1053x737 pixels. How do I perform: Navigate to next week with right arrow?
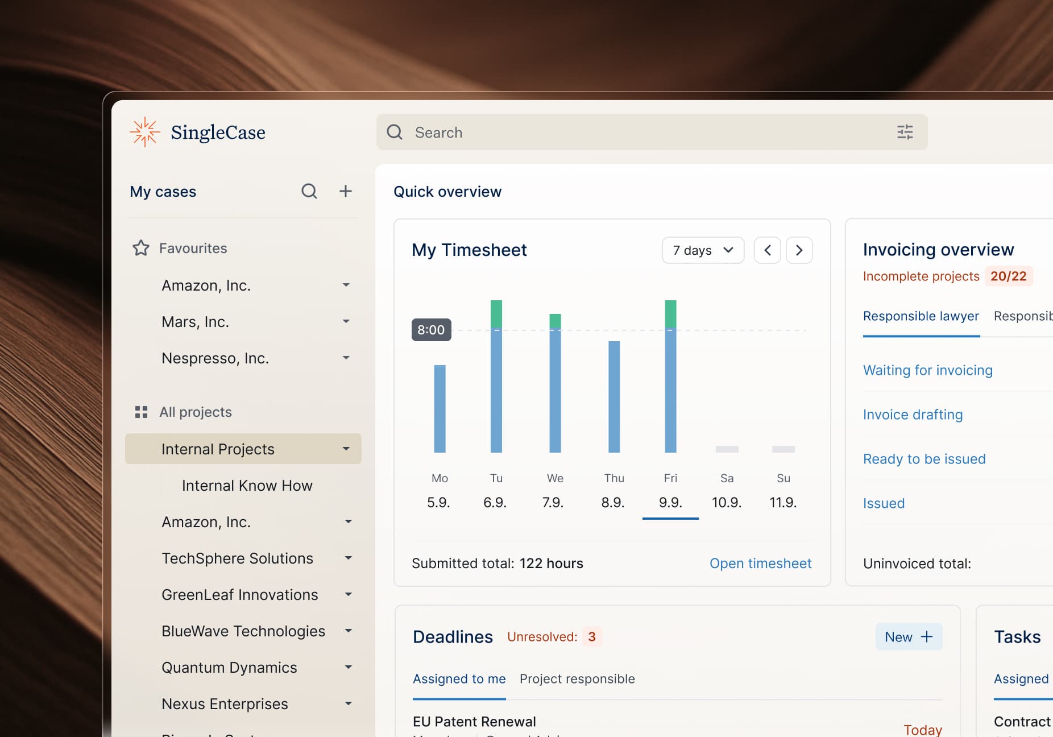click(799, 250)
